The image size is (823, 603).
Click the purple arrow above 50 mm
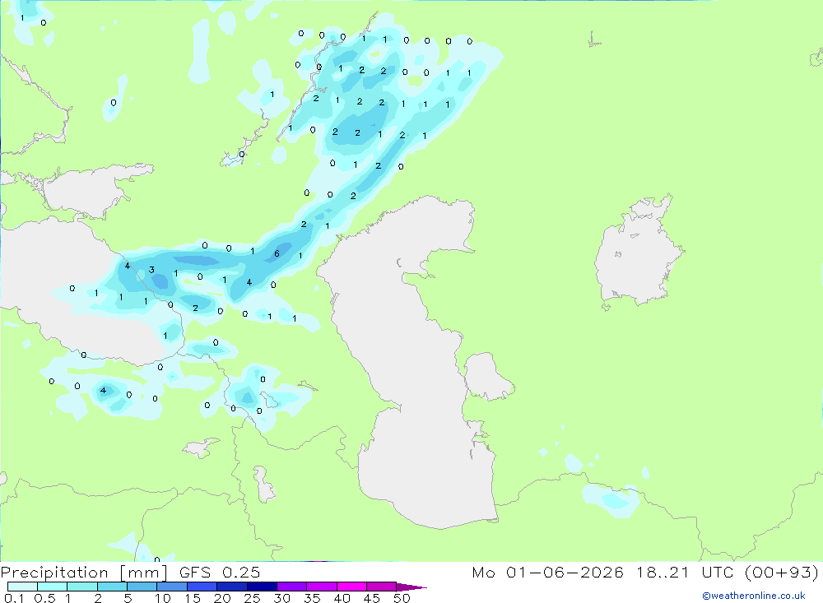coord(411,587)
